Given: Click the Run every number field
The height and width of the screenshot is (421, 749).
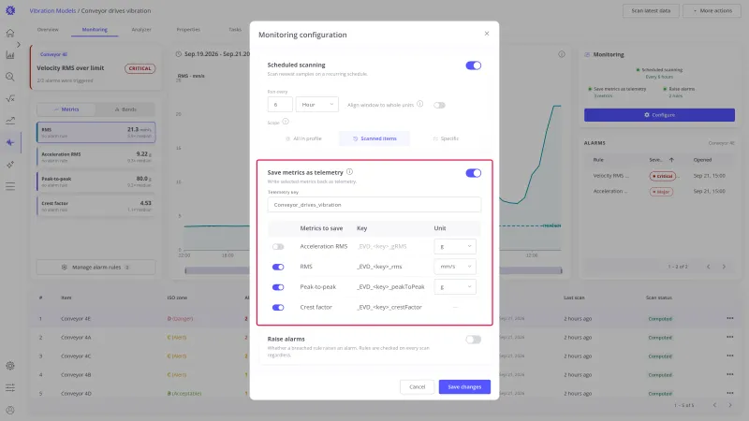Looking at the screenshot, I should click(x=280, y=105).
